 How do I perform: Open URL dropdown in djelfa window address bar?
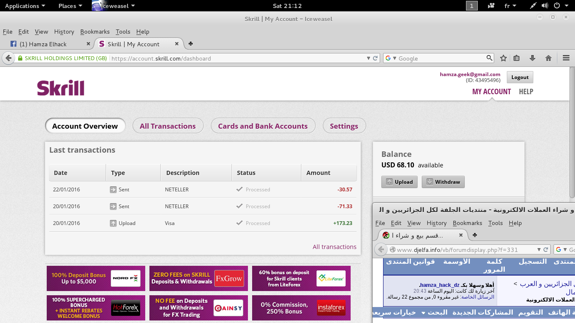pos(539,250)
